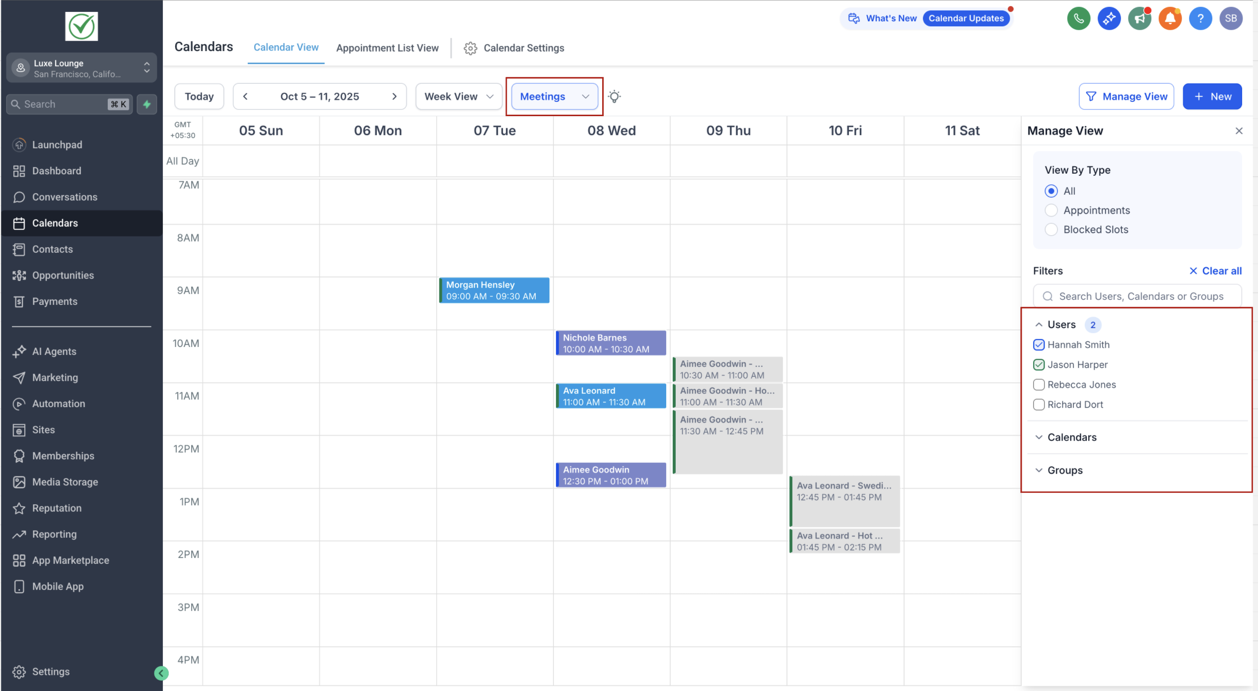Open the orange notifications bell
The image size is (1258, 691).
coord(1170,19)
